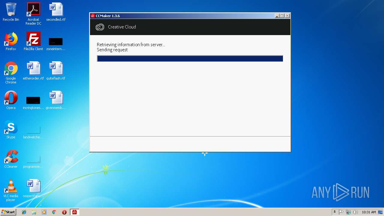This screenshot has height=216, width=384.
Task: Click 'Sending request' status text
Action: click(x=112, y=50)
